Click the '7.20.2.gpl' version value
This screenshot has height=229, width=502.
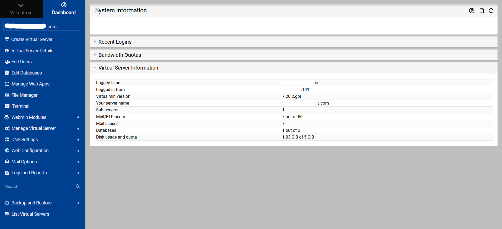point(291,96)
